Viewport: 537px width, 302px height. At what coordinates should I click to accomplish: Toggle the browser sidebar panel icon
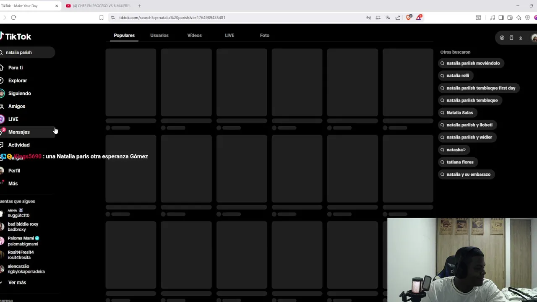click(x=501, y=18)
